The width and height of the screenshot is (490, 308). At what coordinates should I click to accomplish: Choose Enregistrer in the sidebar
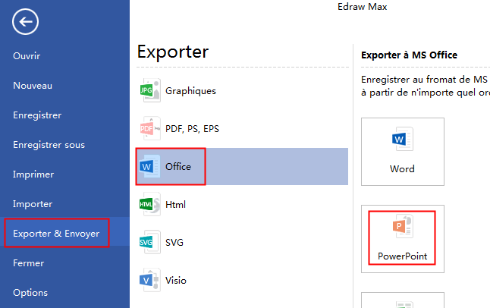pos(37,115)
